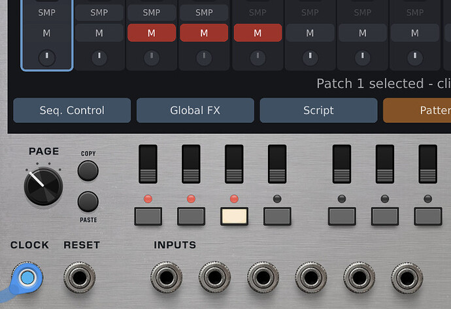Click the sixth gray step button

click(385, 216)
